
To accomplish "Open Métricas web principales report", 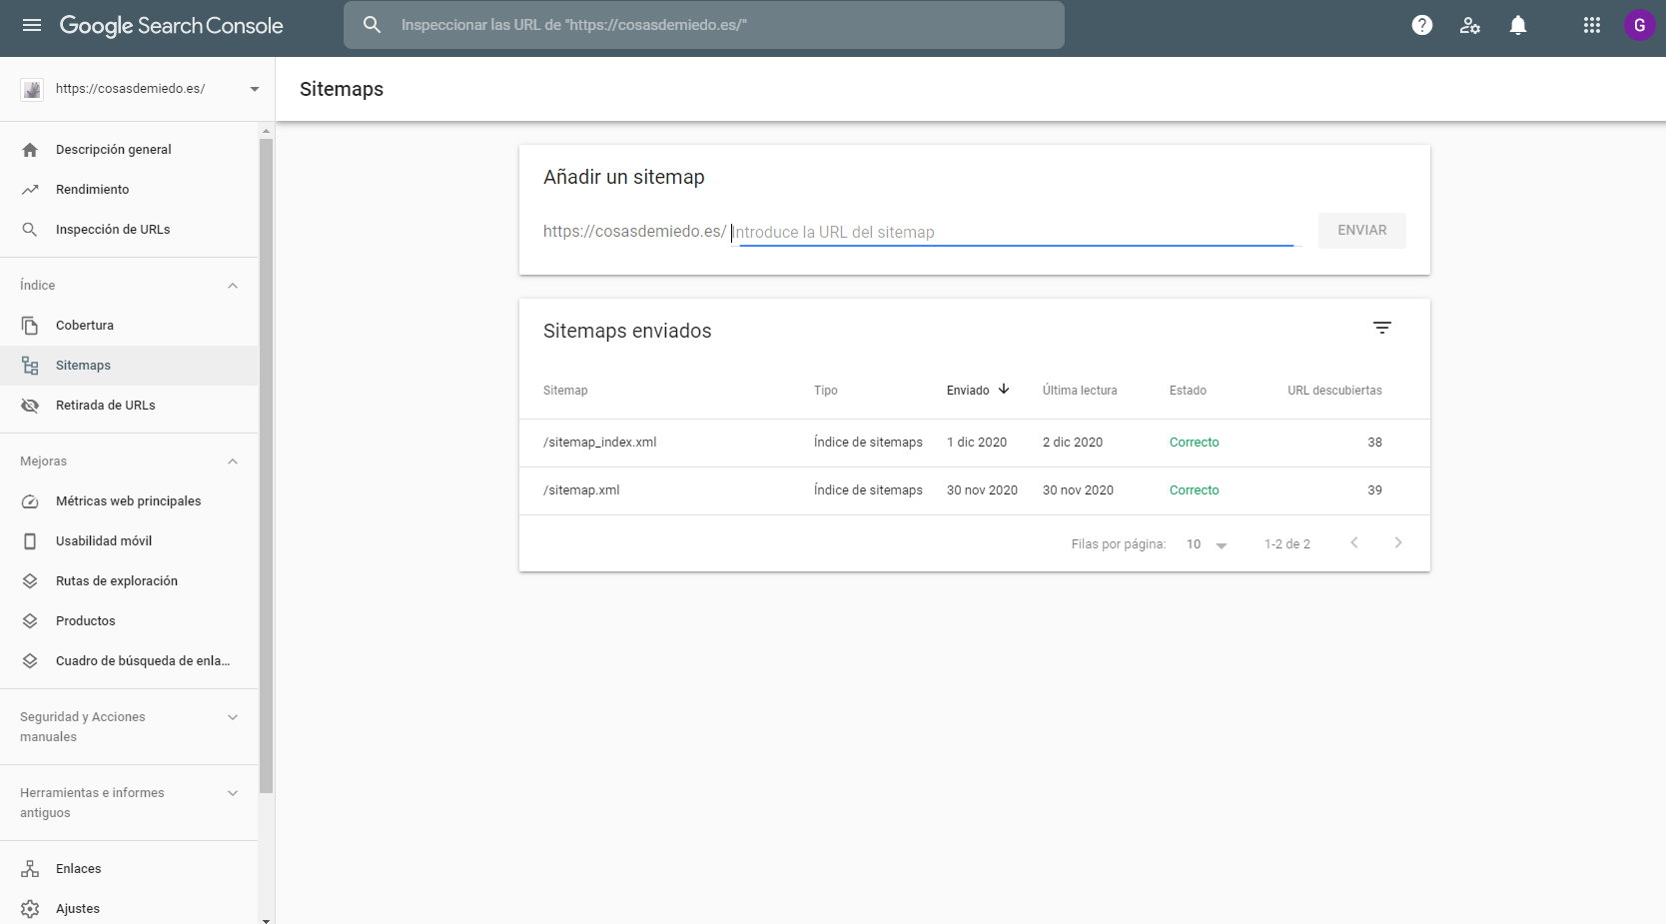I will [x=129, y=501].
